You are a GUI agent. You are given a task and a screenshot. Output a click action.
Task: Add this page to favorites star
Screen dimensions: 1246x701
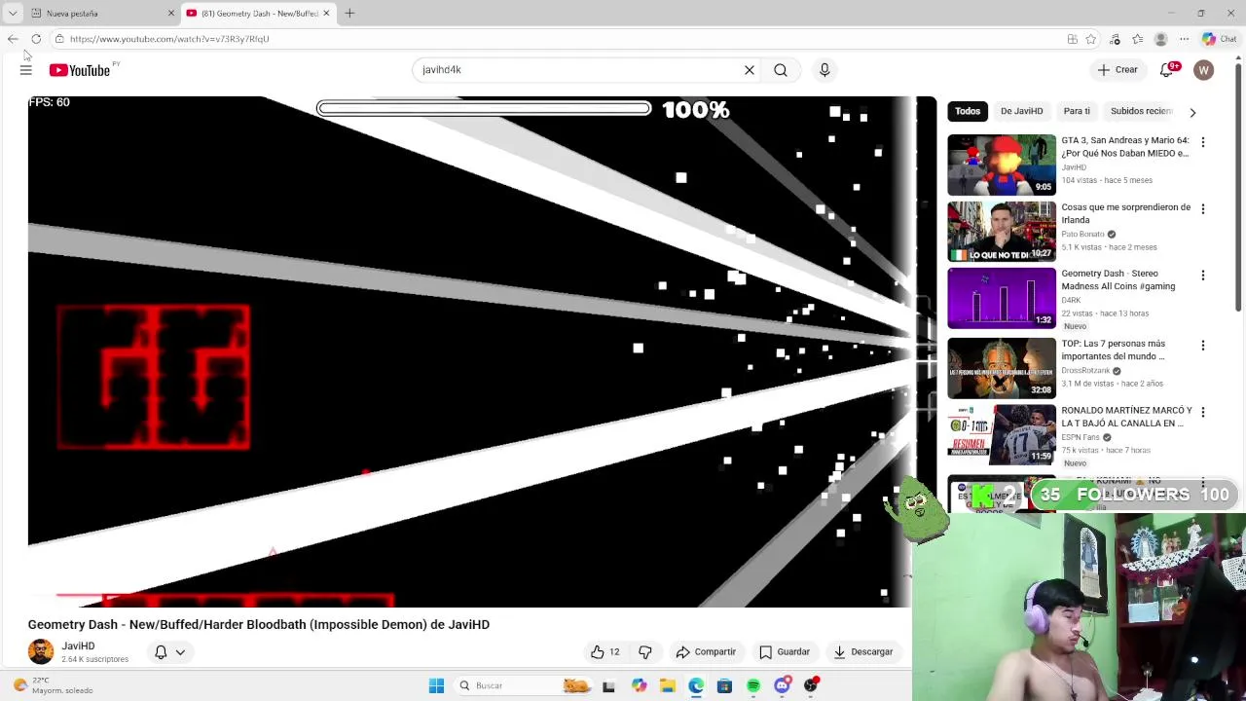pos(1091,39)
